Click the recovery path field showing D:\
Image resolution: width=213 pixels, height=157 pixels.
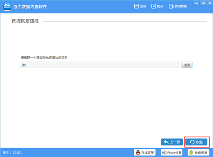(x=100, y=65)
